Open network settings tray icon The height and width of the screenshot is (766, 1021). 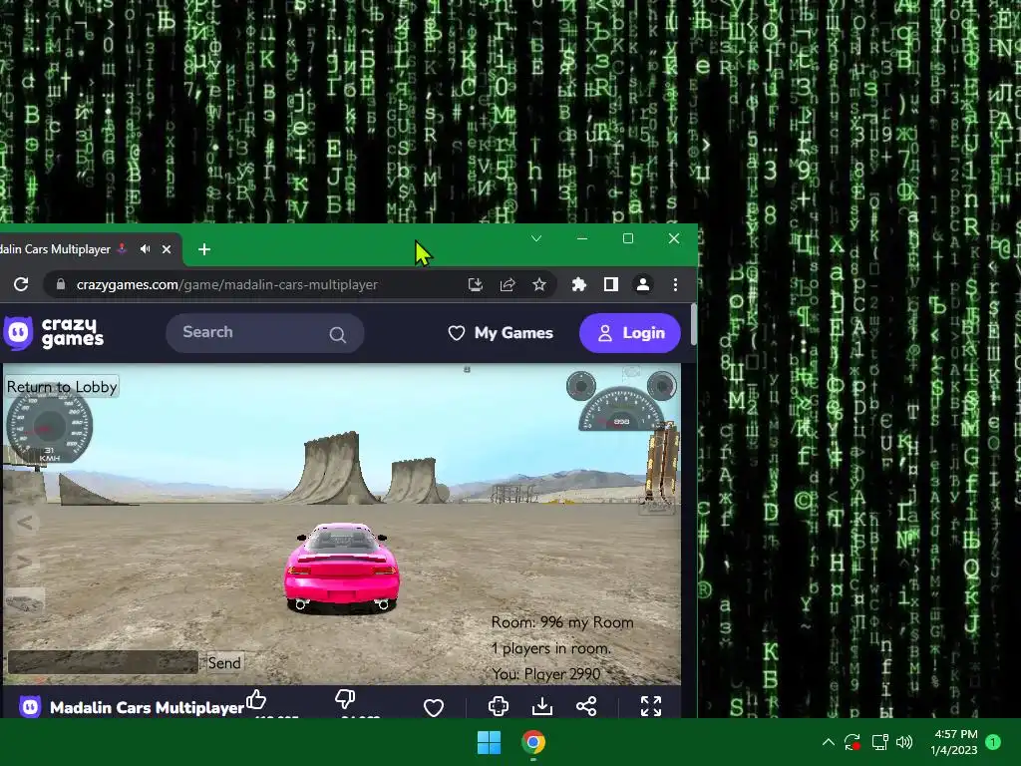point(879,742)
